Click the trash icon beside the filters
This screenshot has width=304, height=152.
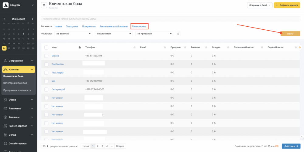coord(178,34)
